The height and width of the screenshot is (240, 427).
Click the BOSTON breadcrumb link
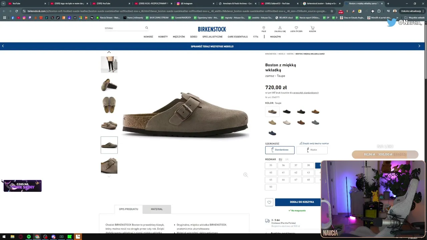click(x=290, y=54)
